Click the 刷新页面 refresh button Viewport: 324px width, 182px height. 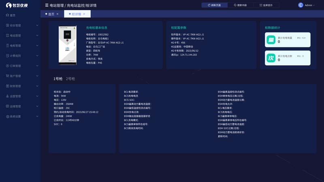tap(214, 5)
